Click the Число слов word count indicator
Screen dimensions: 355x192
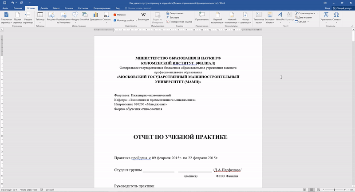(28, 190)
